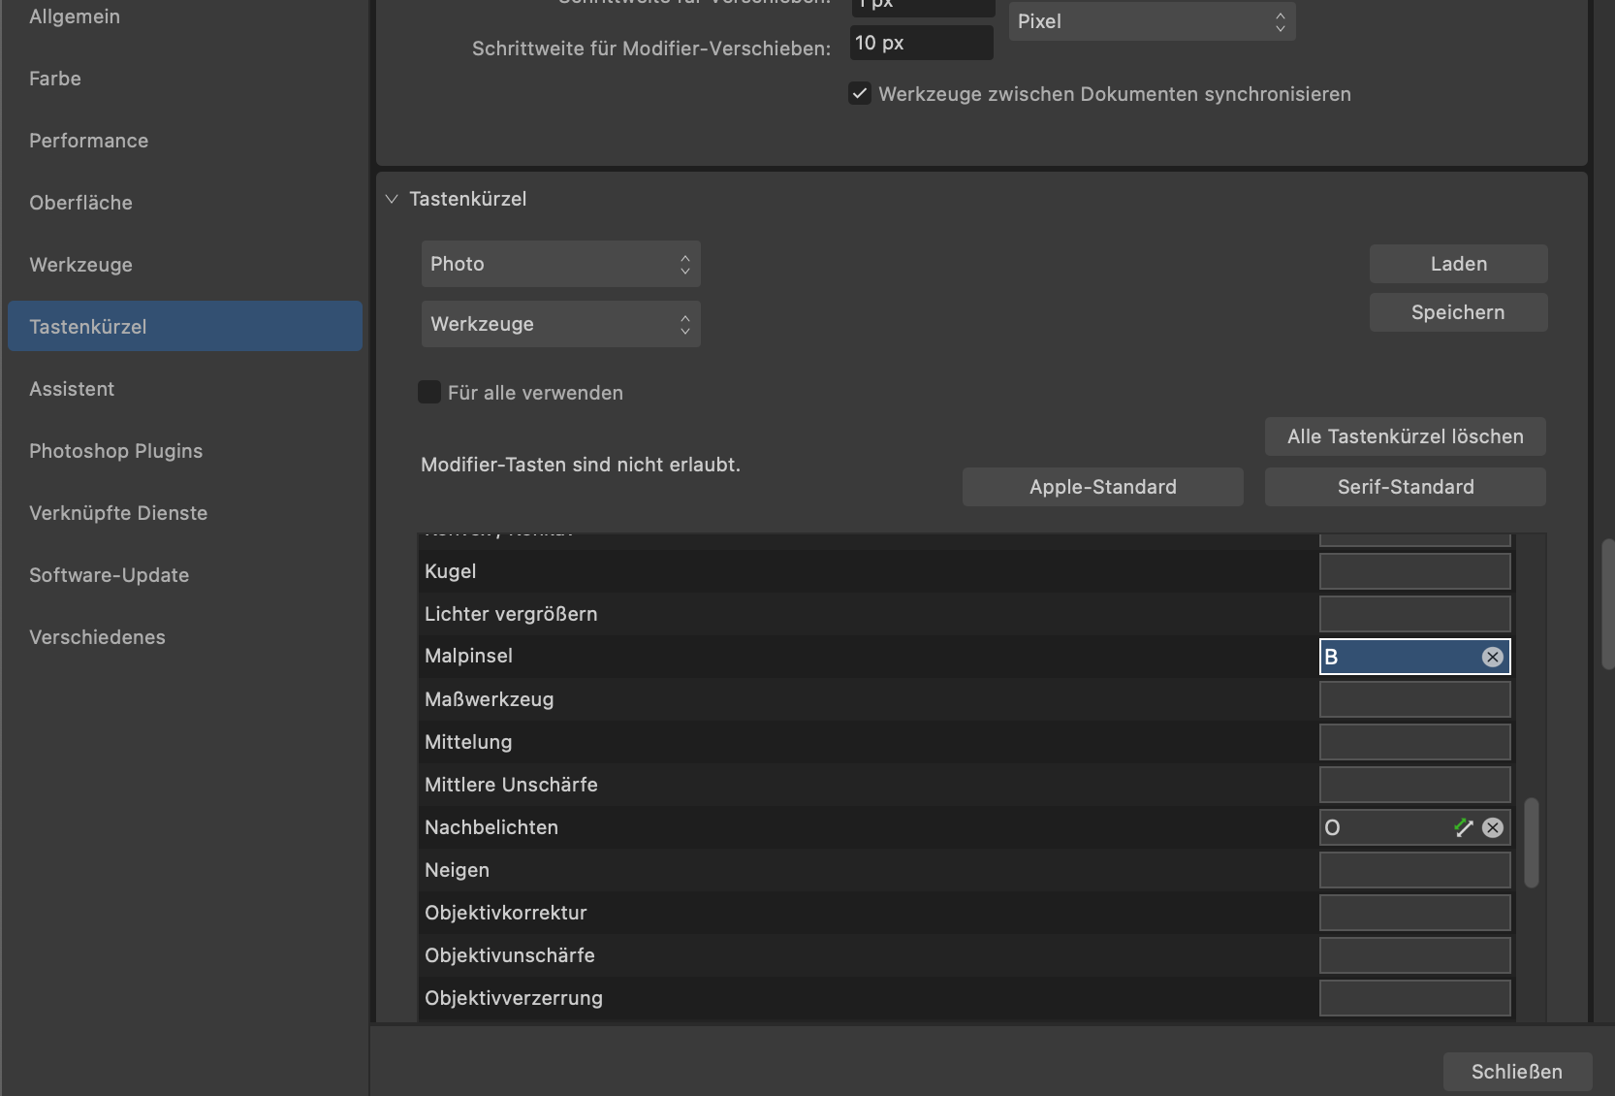Click the green pencil icon in the Nachbelichten field

point(1464,827)
